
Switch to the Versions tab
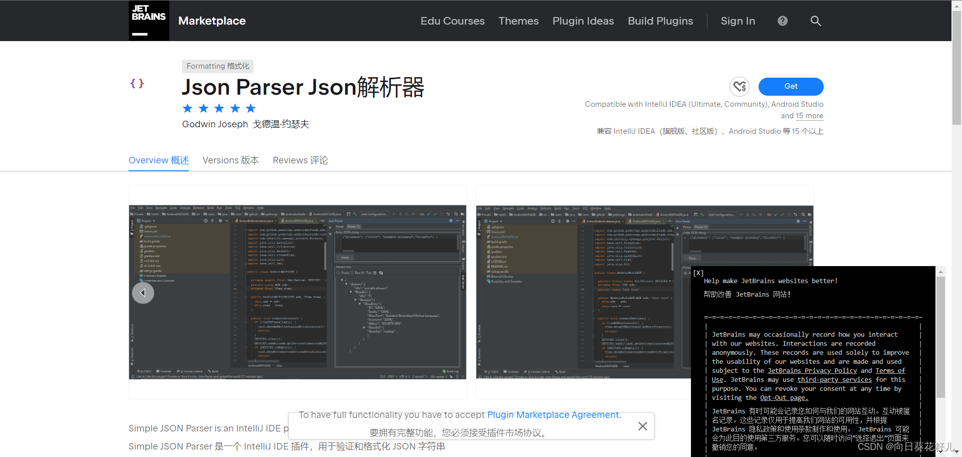230,160
